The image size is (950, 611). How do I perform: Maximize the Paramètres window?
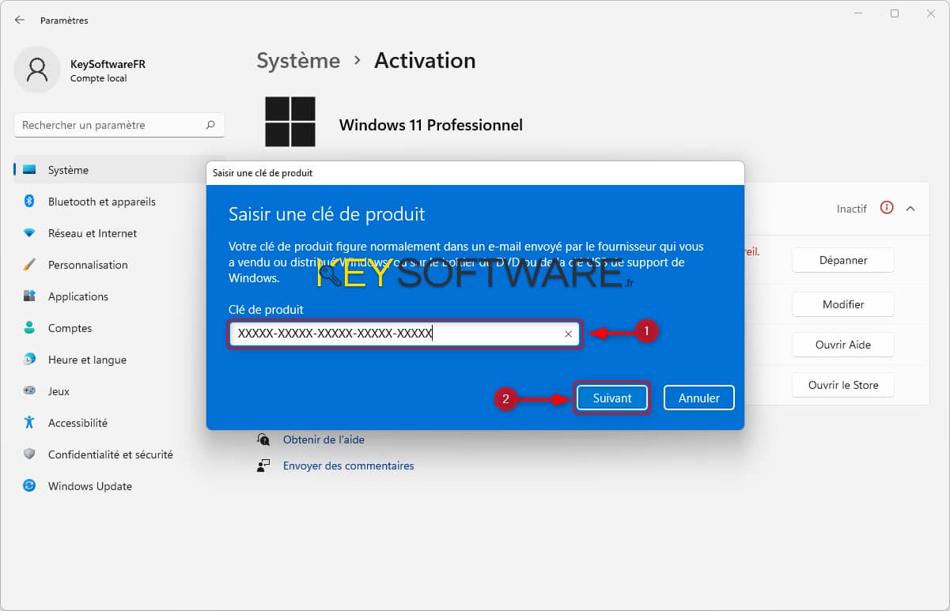(895, 13)
